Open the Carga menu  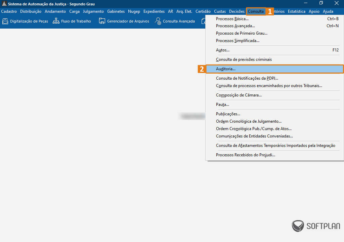(74, 11)
